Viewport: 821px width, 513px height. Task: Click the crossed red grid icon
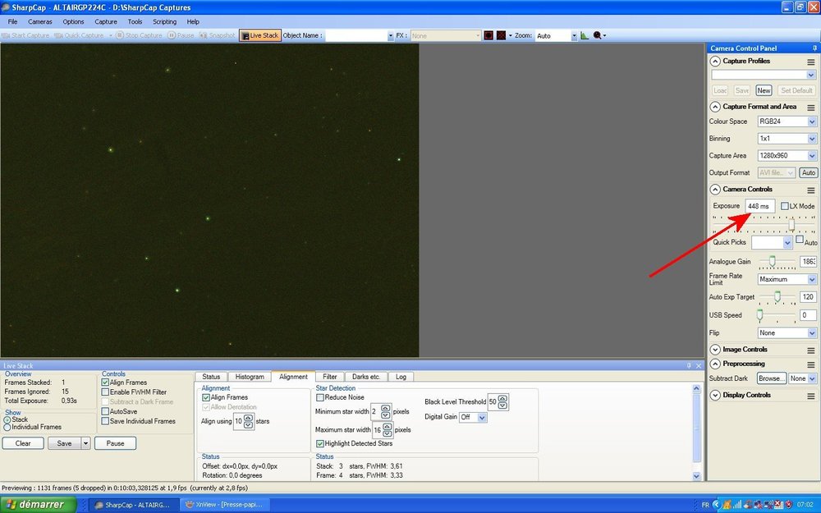tap(501, 35)
